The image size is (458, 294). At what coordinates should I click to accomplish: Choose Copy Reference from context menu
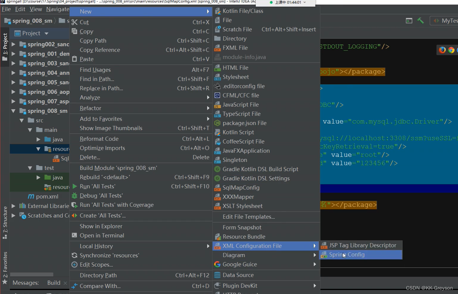[141, 50]
